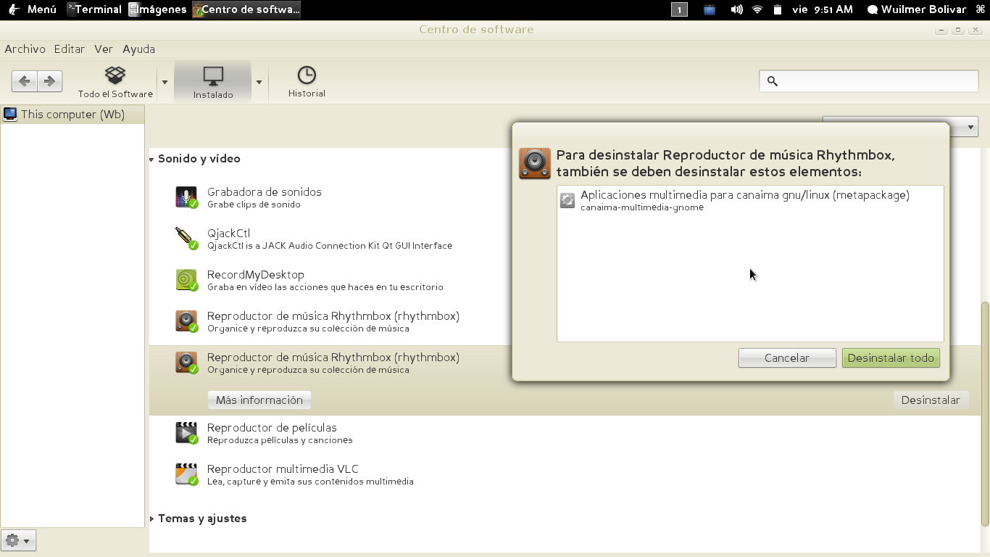990x557 pixels.
Task: Confirm with Desinstalar todo
Action: 891,358
